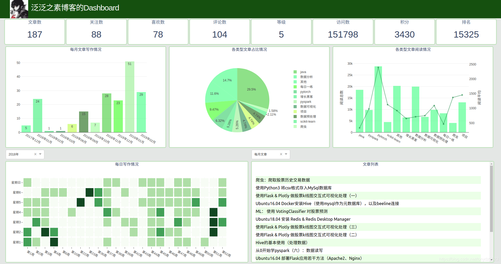Image resolution: width=501 pixels, height=264 pixels.
Task: Clear the 每月文章 filter using its x icon
Action: pyautogui.click(x=281, y=154)
